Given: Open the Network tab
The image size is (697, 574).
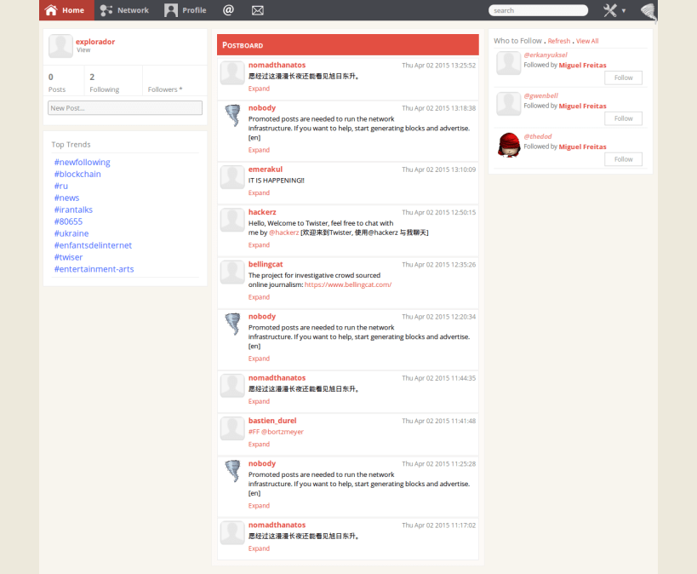Looking at the screenshot, I should pyautogui.click(x=124, y=10).
